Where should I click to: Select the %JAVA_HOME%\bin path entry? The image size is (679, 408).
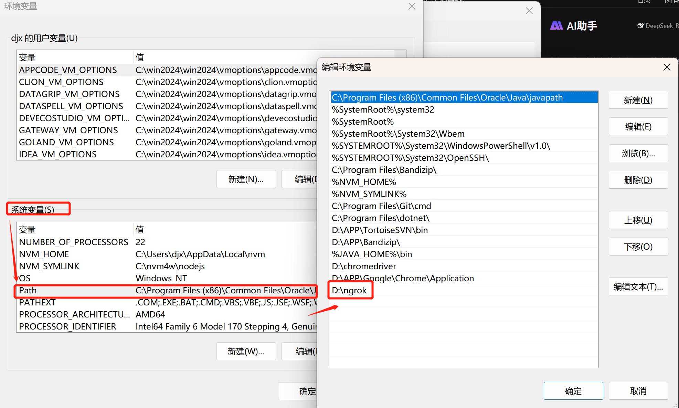(372, 254)
